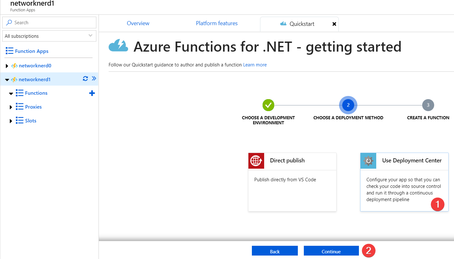Open the Proxies tree item
The image size is (454, 259).
point(33,107)
